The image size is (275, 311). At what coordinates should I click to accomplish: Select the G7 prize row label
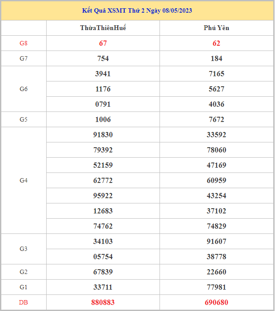24,58
